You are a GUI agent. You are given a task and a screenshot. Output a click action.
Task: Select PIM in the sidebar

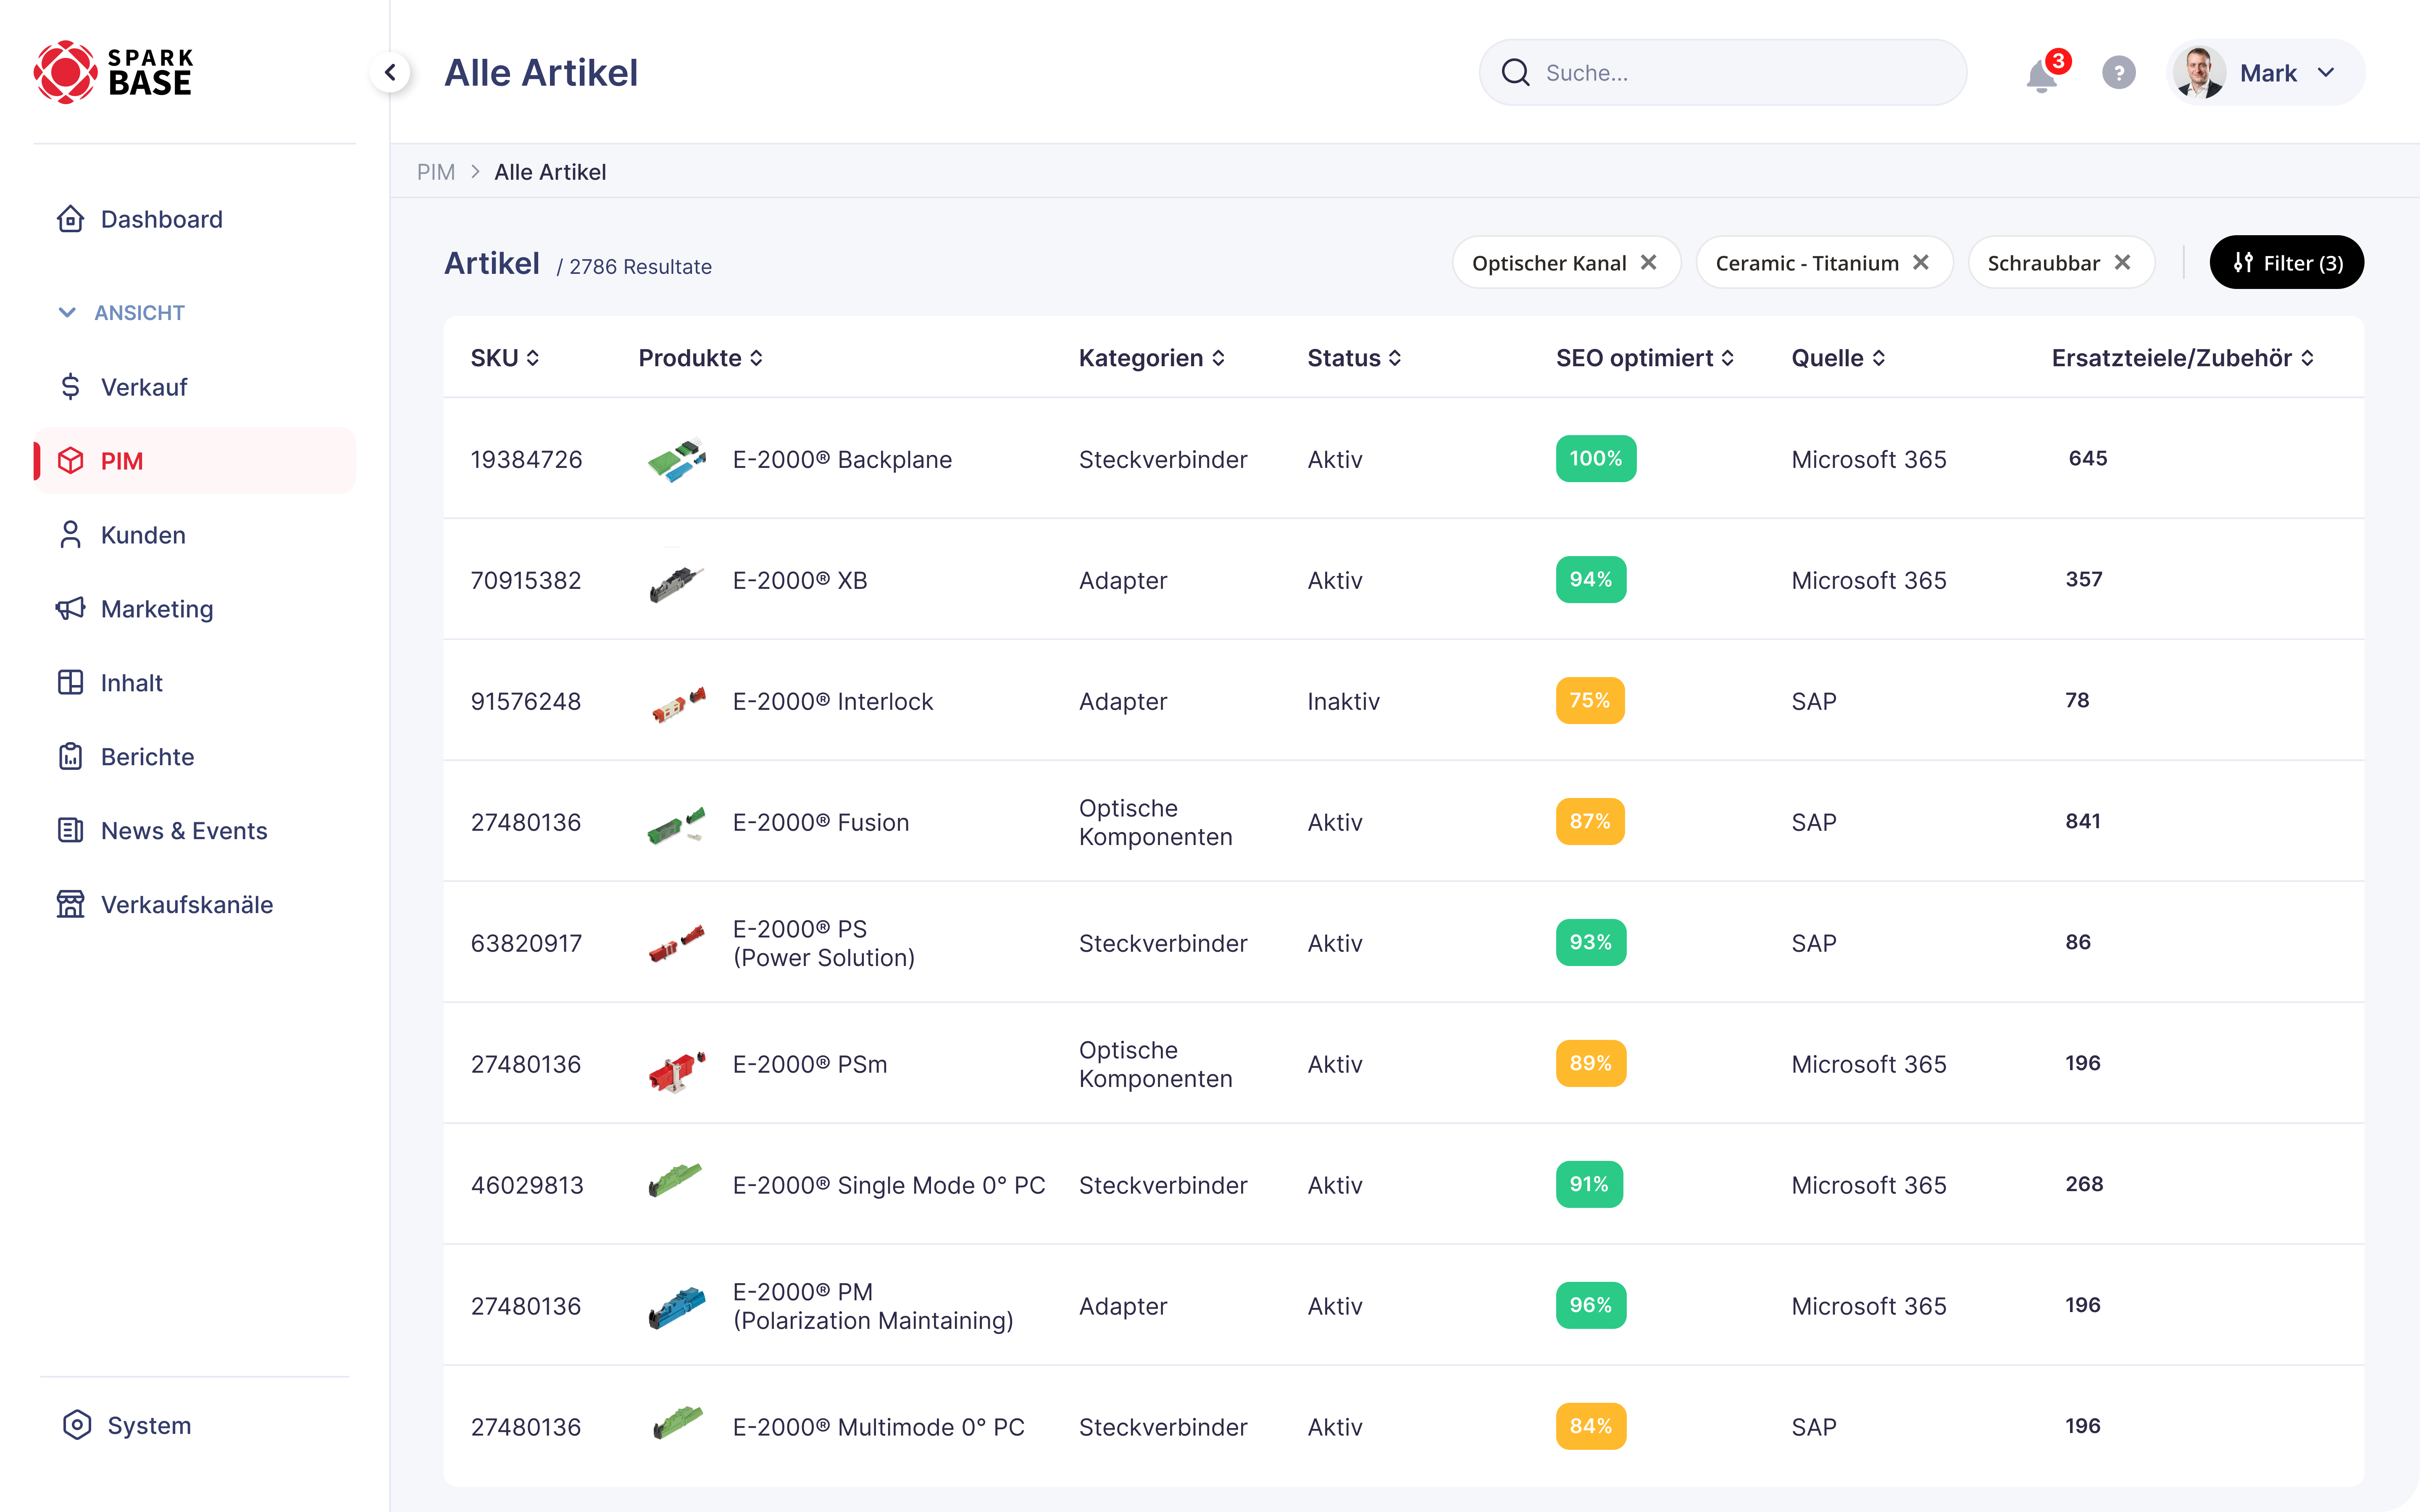pyautogui.click(x=194, y=461)
